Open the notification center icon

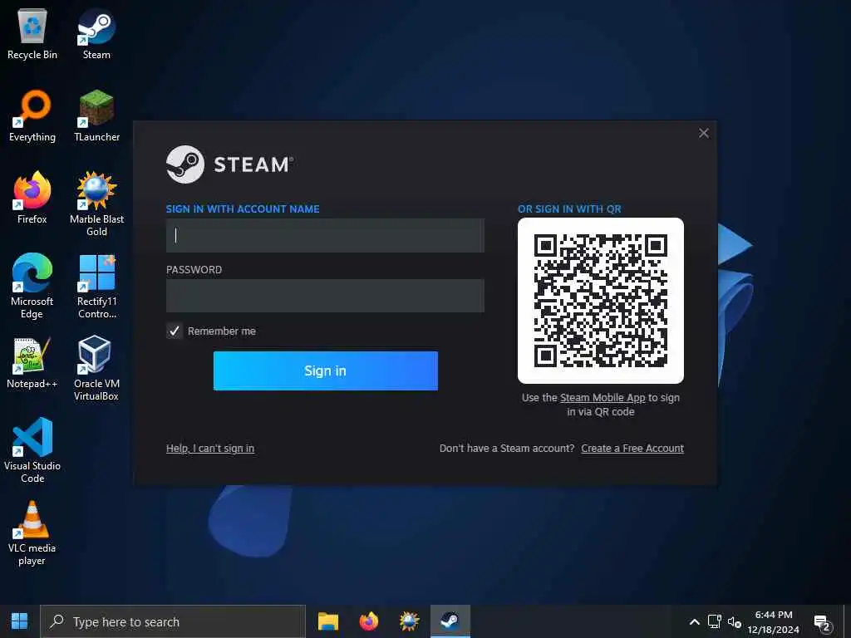823,623
